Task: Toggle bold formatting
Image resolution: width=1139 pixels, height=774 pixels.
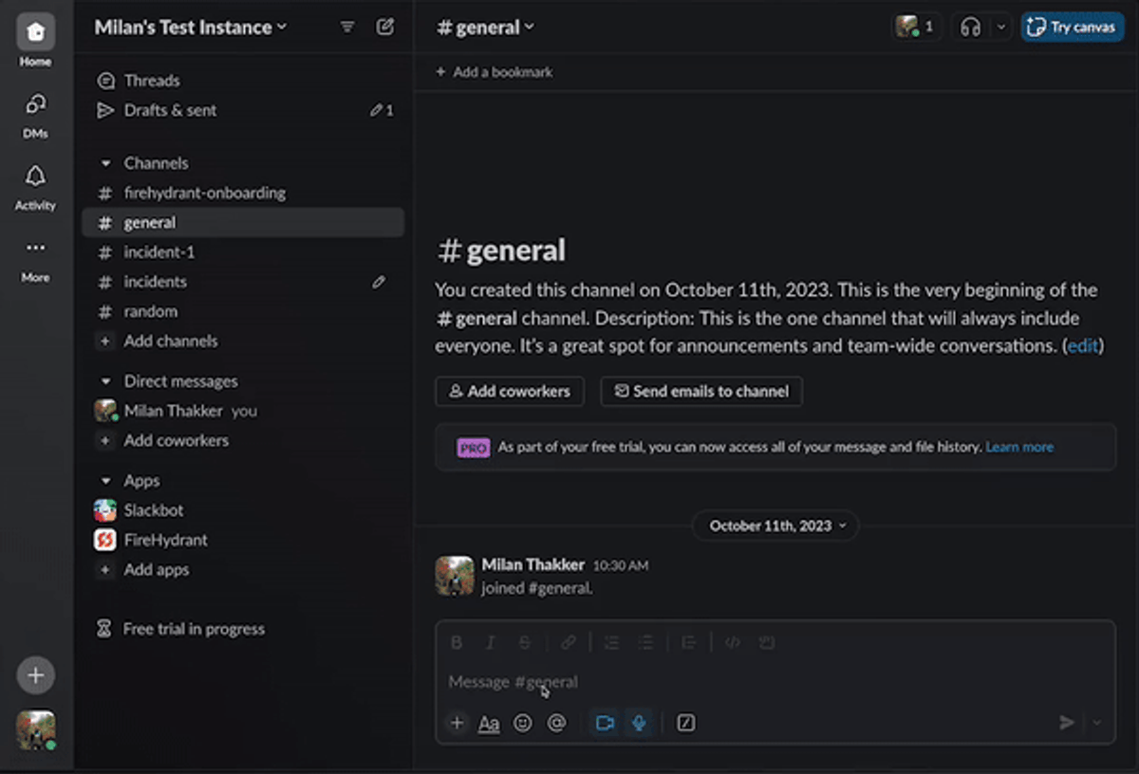Action: click(457, 642)
